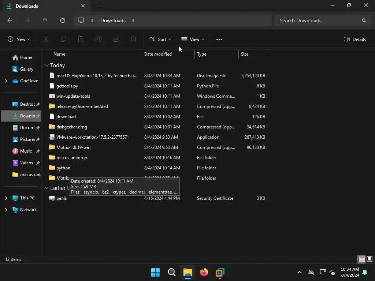Image resolution: width=375 pixels, height=281 pixels.
Task: Navigate up one folder level
Action: (x=45, y=20)
